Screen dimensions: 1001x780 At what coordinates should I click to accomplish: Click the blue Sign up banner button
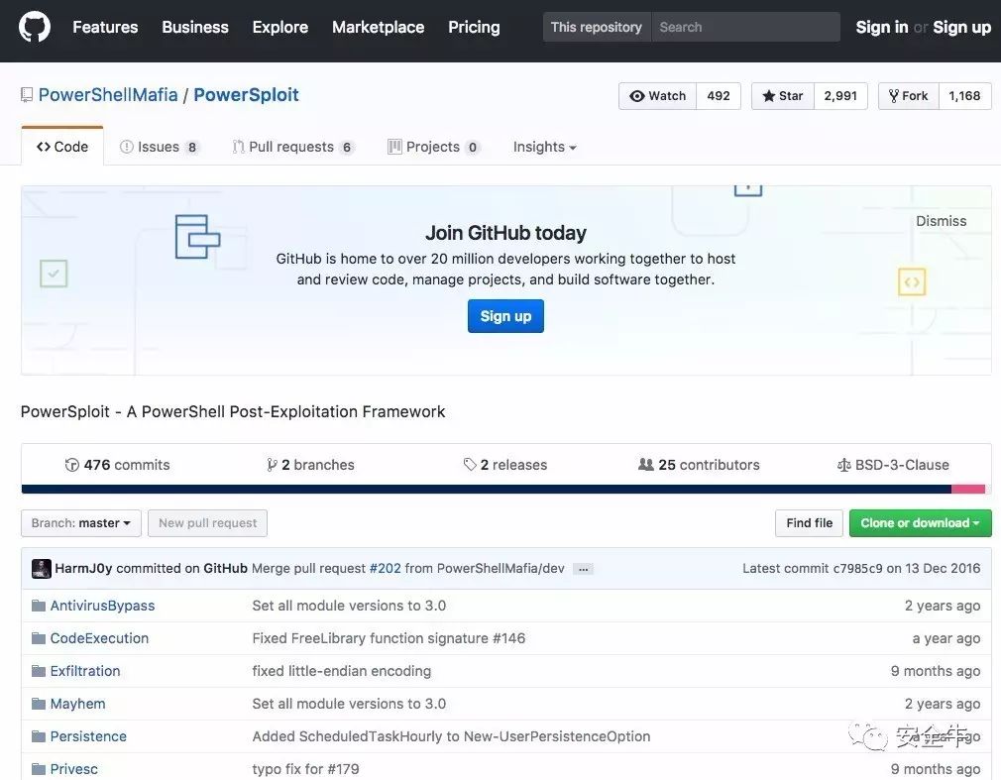tap(505, 316)
